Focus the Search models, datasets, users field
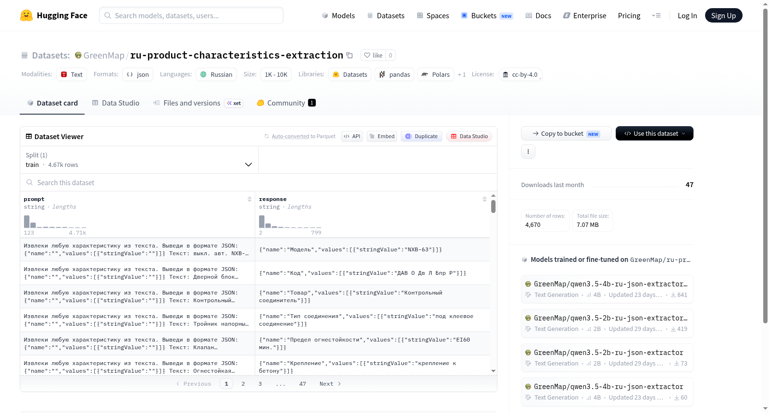This screenshot has height=413, width=769. tap(191, 15)
